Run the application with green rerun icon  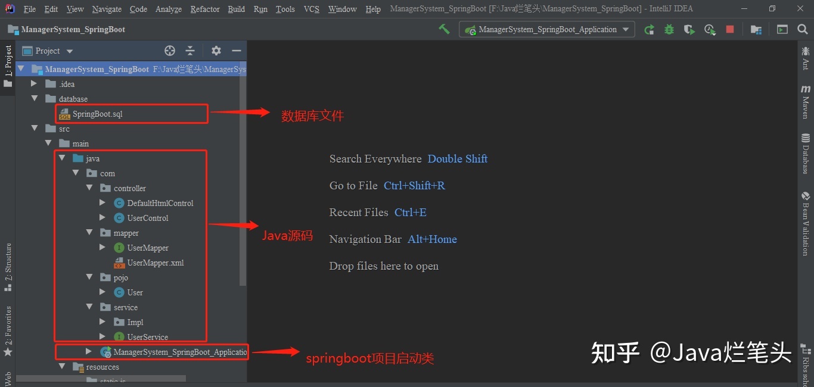tap(649, 29)
